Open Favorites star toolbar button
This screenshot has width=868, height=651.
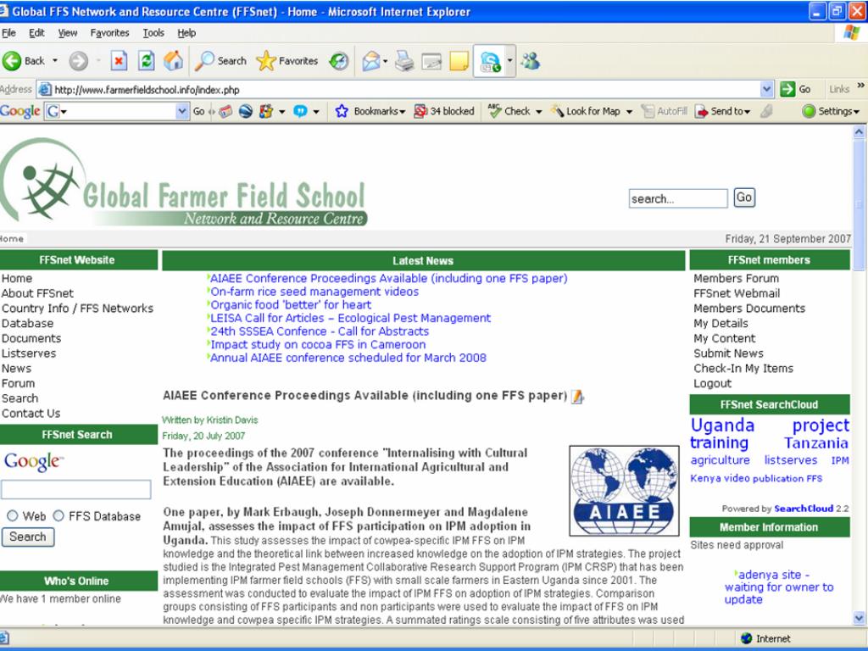pos(287,61)
